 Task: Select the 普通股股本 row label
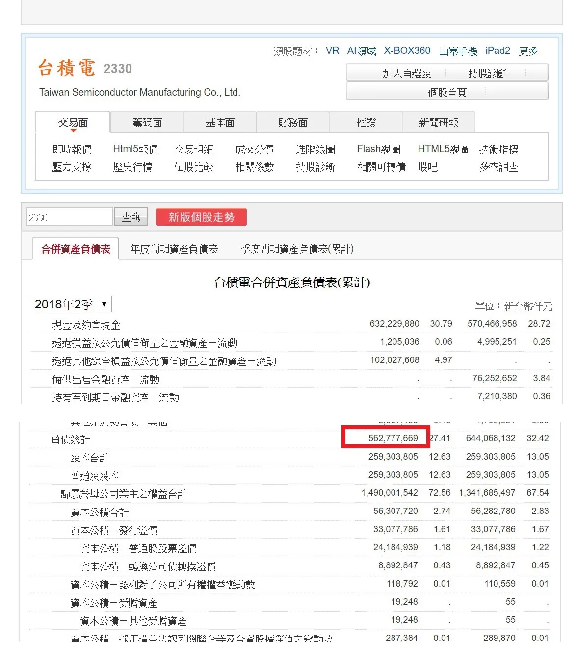click(95, 476)
